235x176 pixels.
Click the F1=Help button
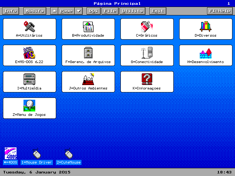click(220, 11)
